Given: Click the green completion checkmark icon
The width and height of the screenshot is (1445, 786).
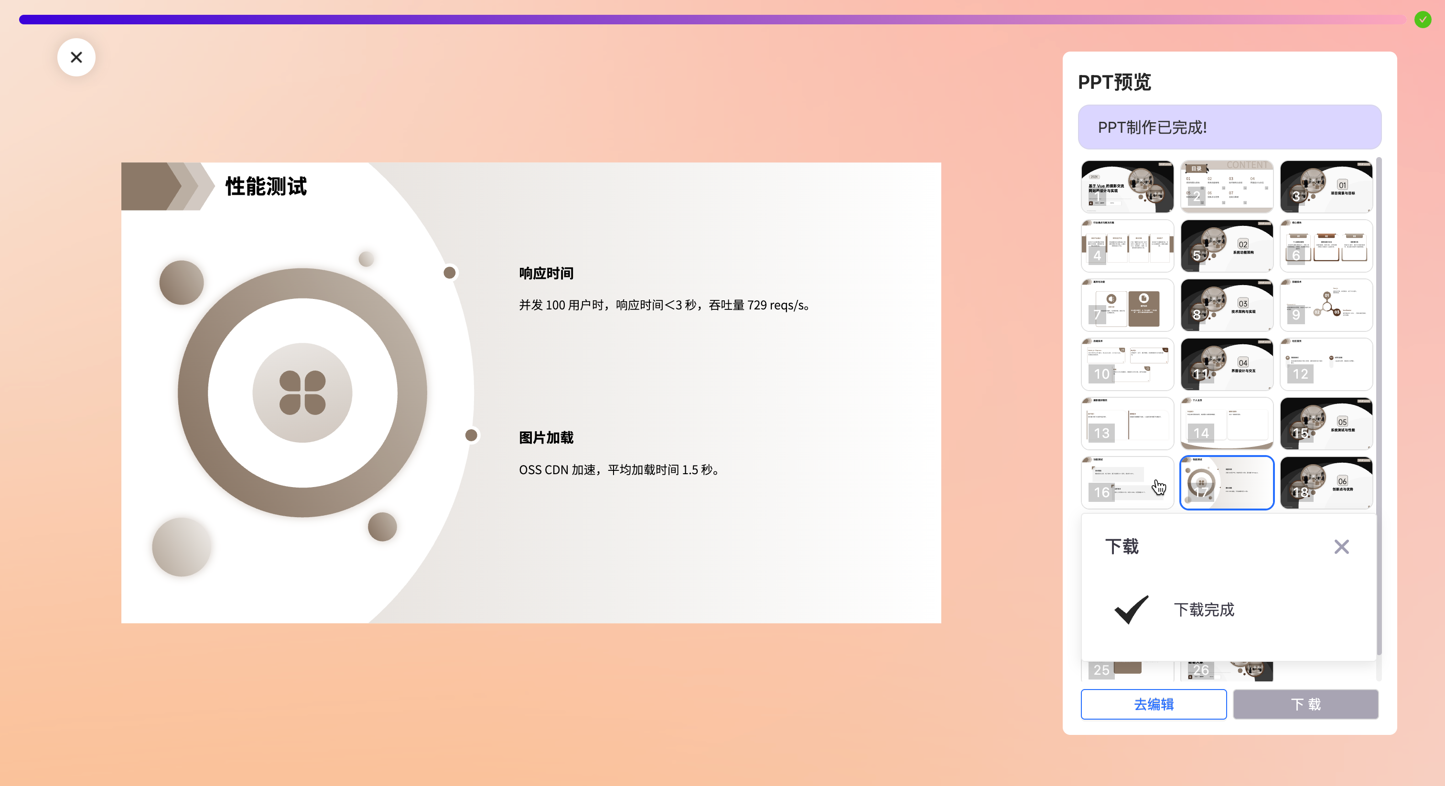Looking at the screenshot, I should point(1423,20).
